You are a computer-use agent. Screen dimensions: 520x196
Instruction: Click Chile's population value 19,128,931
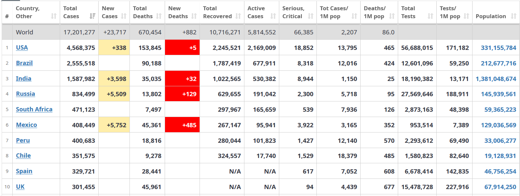[500, 156]
